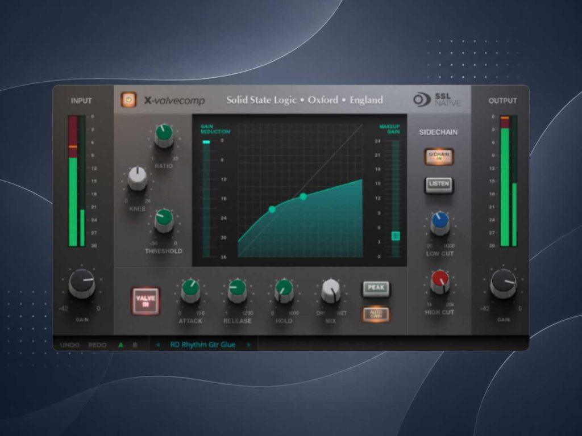Screen dimensions: 582x436
Task: Go to previous preset with left arrow
Action: [x=157, y=345]
